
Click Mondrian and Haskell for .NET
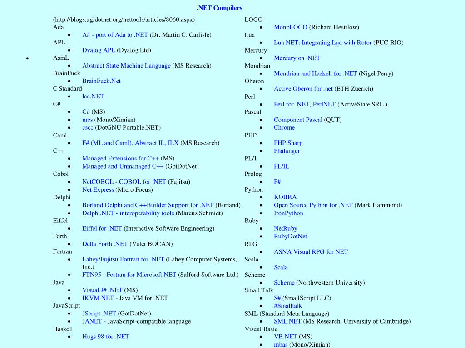click(x=316, y=73)
